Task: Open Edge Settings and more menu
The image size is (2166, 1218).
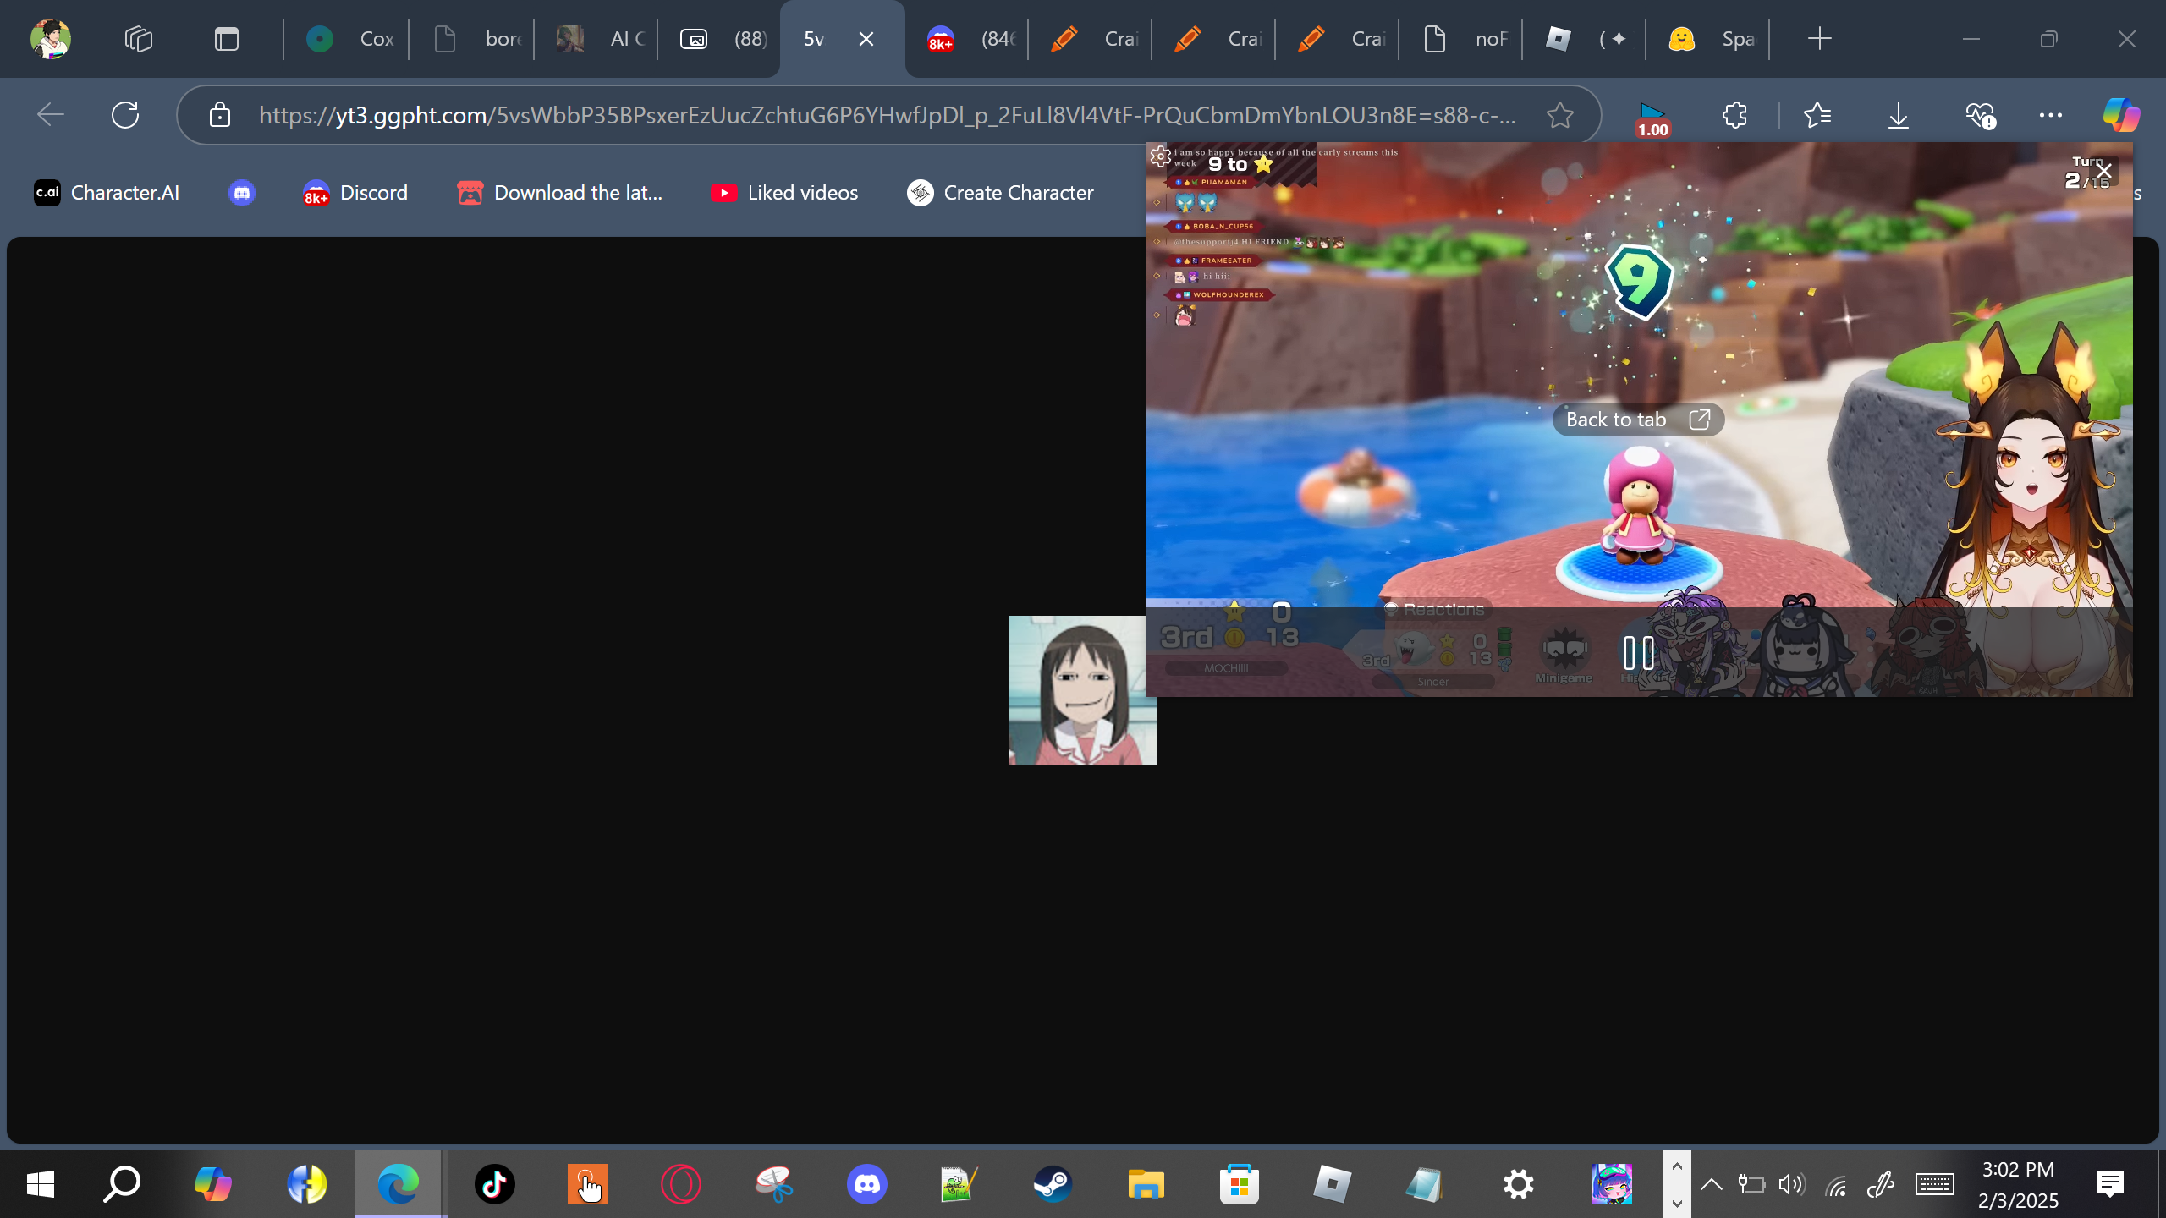Action: tap(2051, 115)
